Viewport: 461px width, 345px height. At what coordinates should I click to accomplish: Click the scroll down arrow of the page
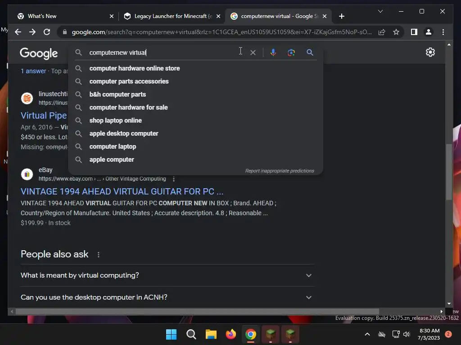[x=449, y=304]
